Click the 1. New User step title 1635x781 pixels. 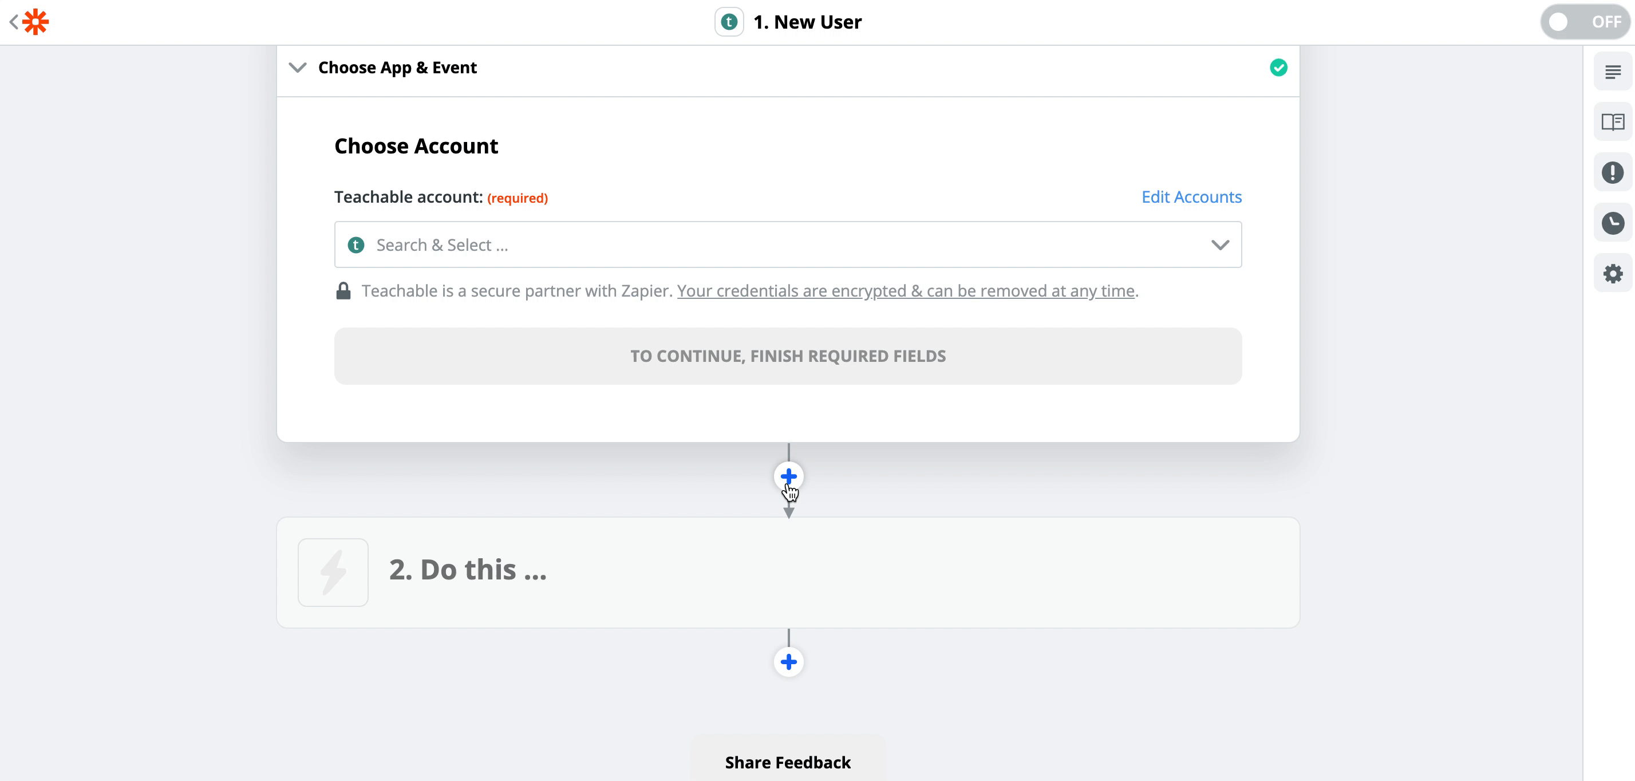click(807, 22)
